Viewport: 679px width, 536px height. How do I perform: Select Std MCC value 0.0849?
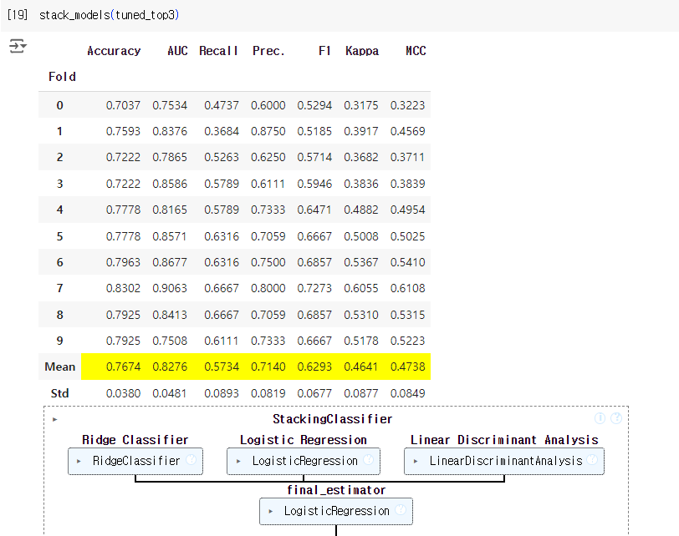[407, 393]
